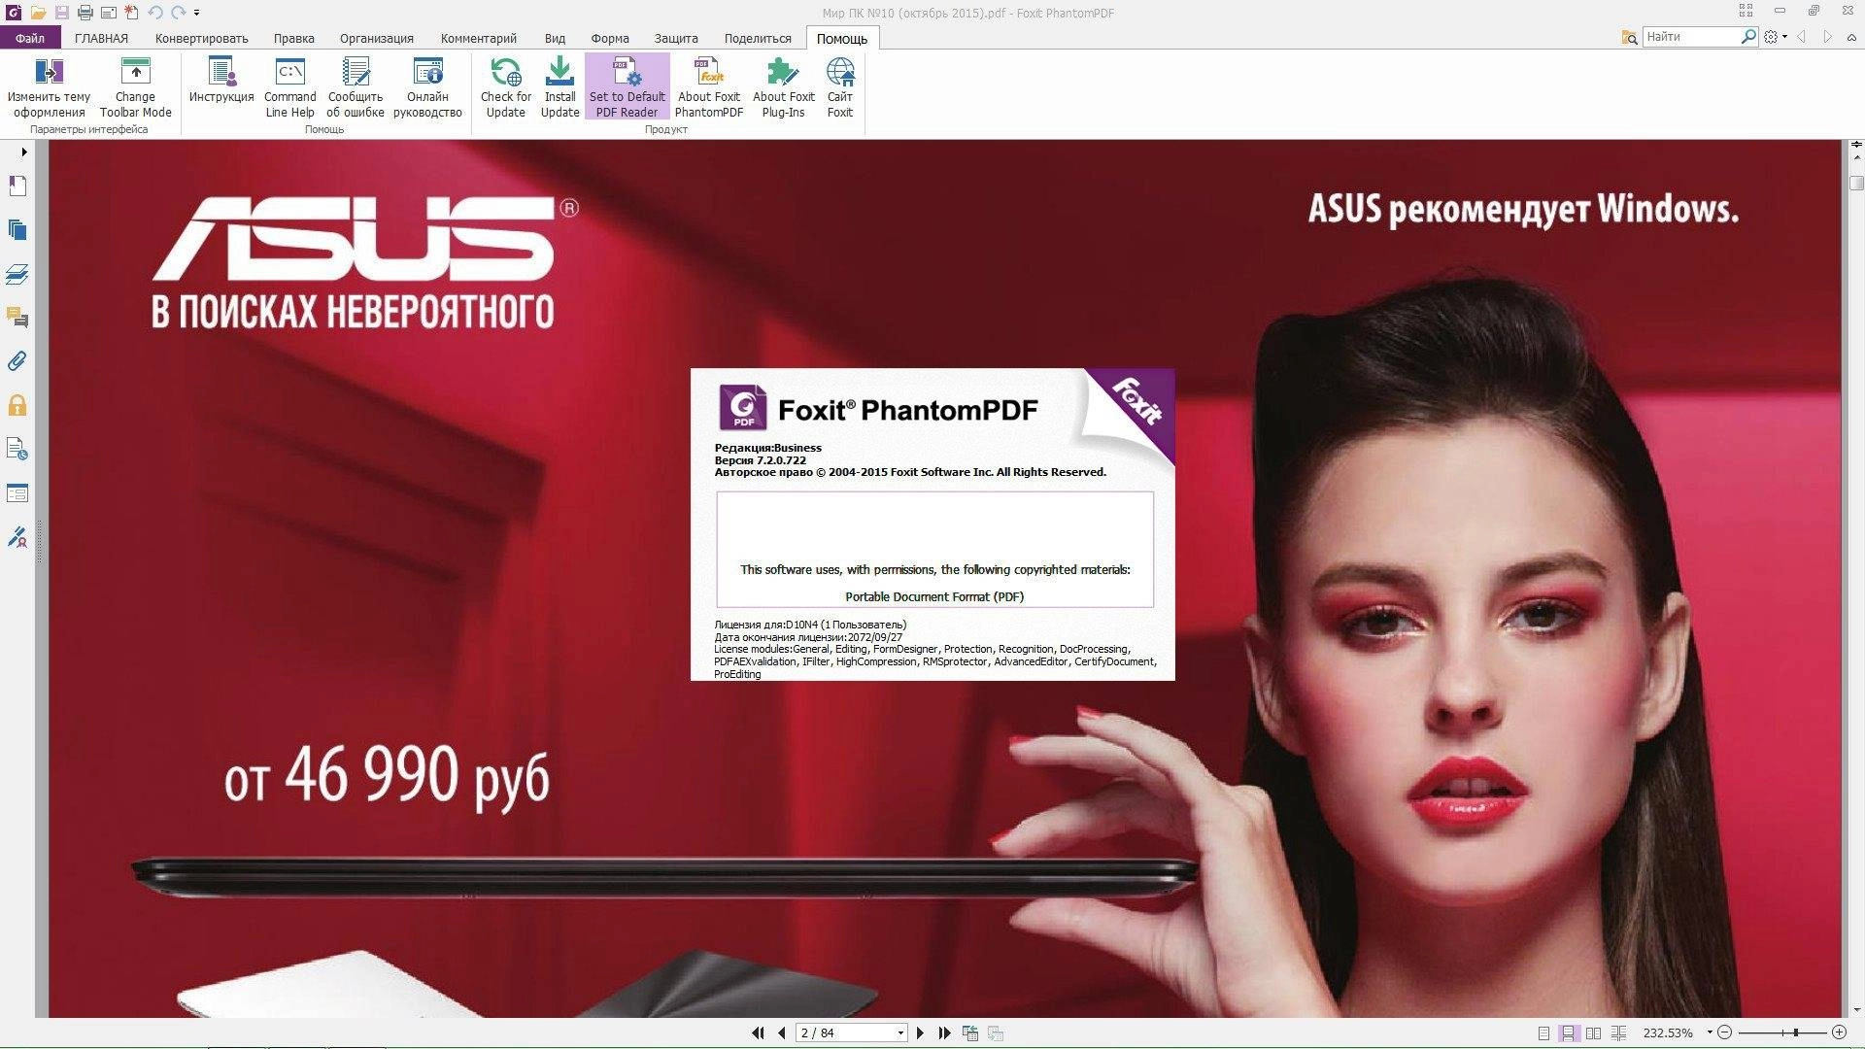
Task: Switch to the Конвертировать tab
Action: coord(201,38)
